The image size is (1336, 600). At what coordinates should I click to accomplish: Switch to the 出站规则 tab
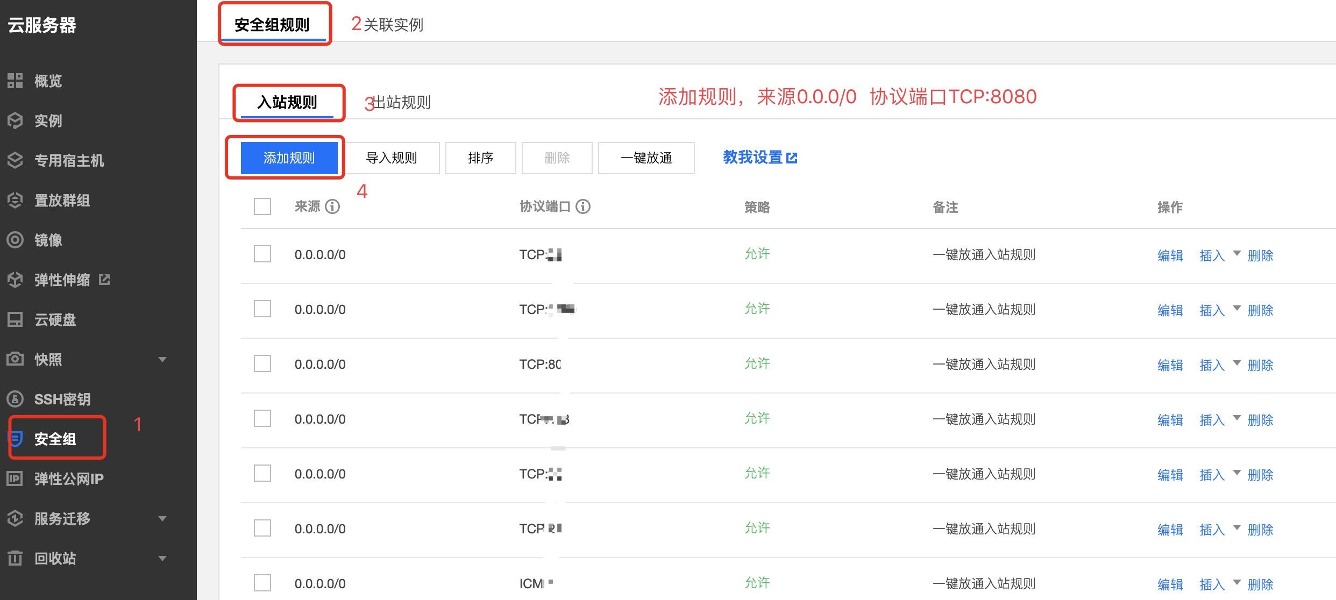point(401,102)
